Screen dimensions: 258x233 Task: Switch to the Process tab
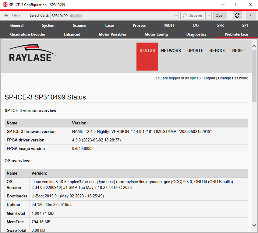pos(139,26)
